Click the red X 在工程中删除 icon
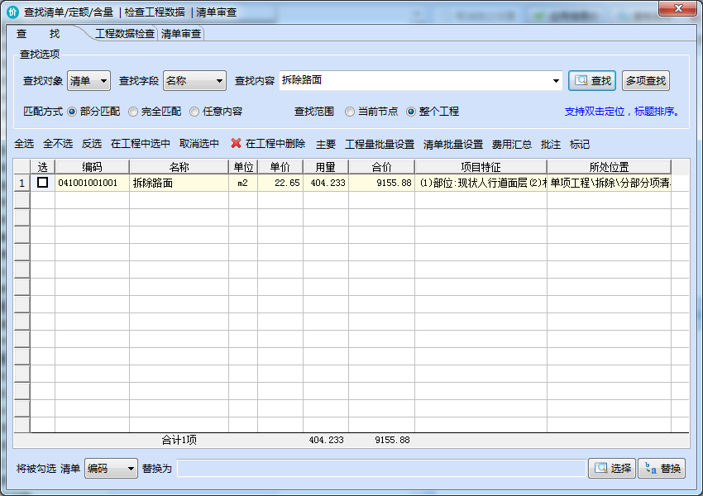Image resolution: width=703 pixels, height=496 pixels. 237,144
